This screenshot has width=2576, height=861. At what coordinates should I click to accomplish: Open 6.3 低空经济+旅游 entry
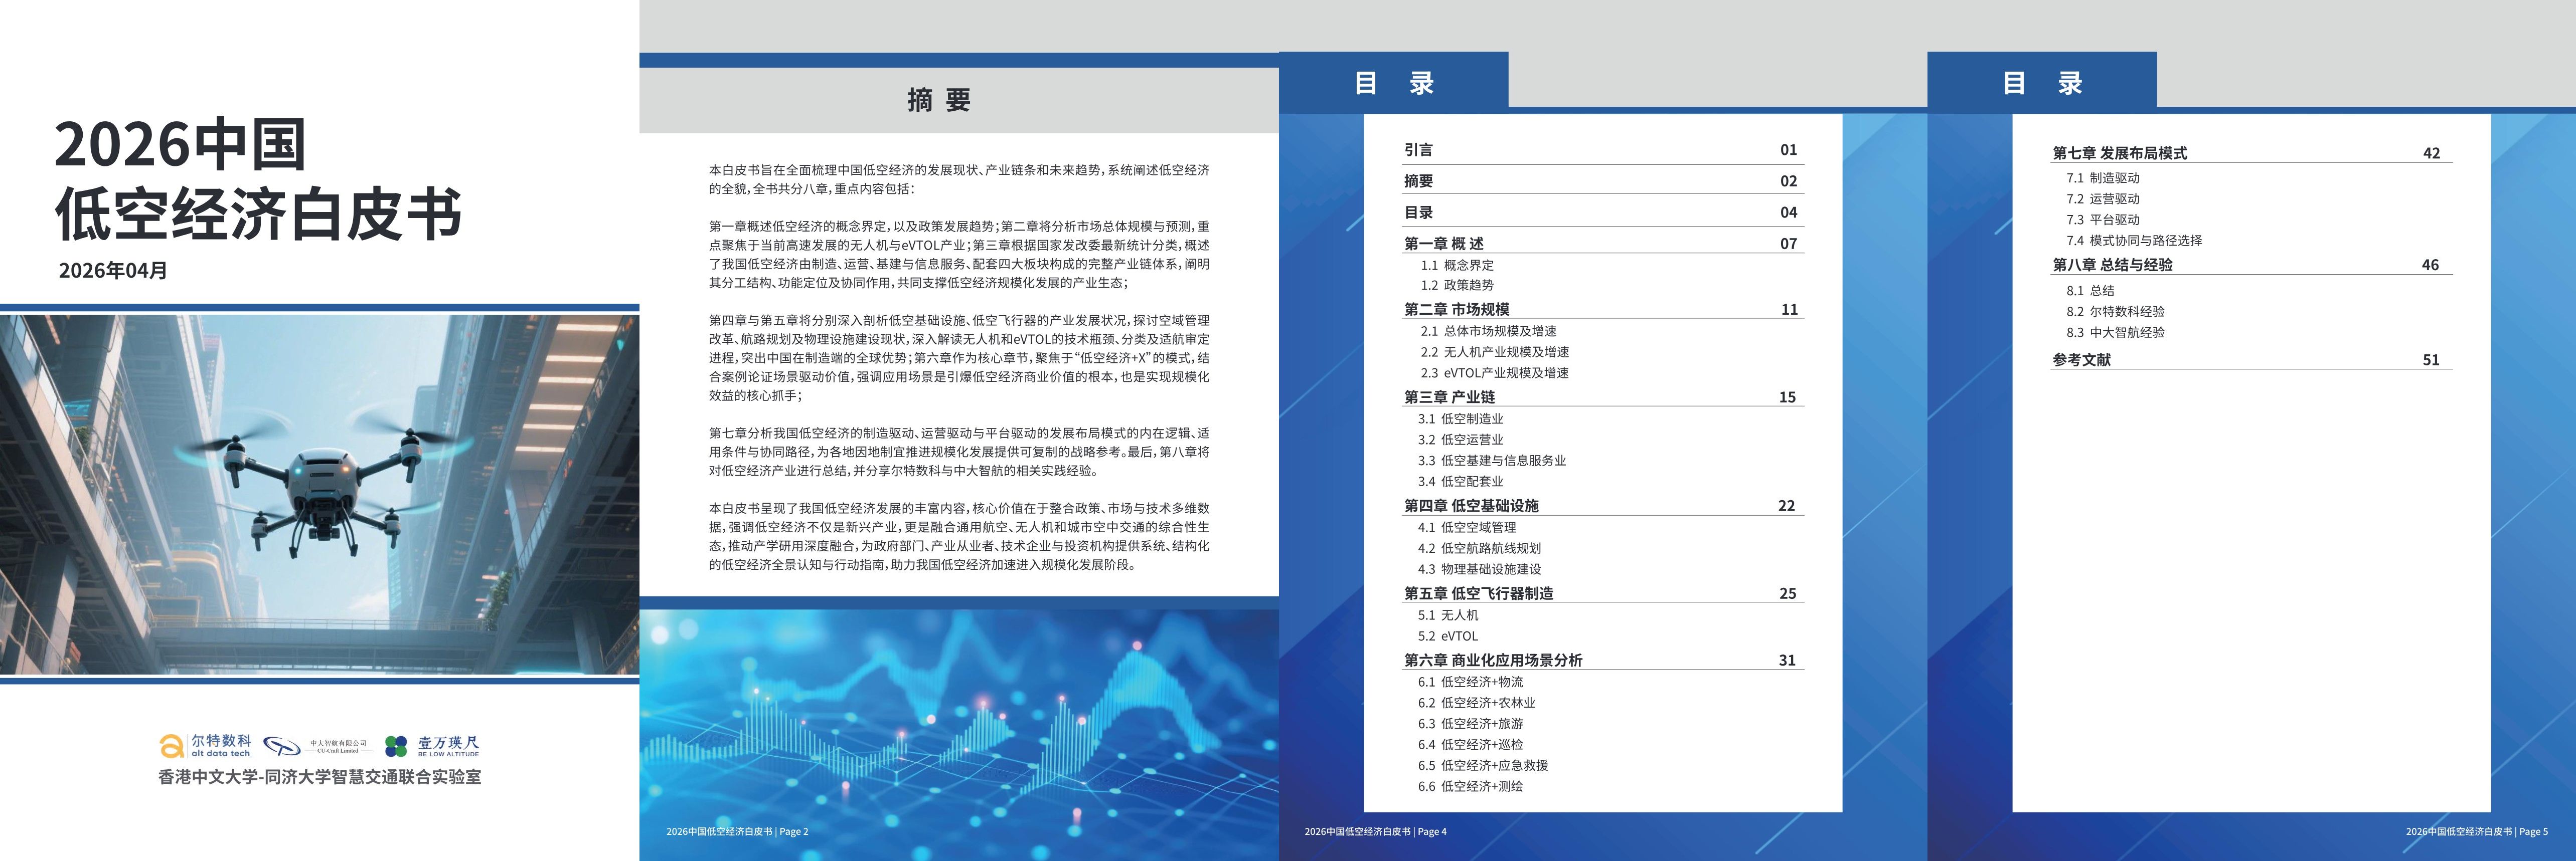coord(1471,724)
